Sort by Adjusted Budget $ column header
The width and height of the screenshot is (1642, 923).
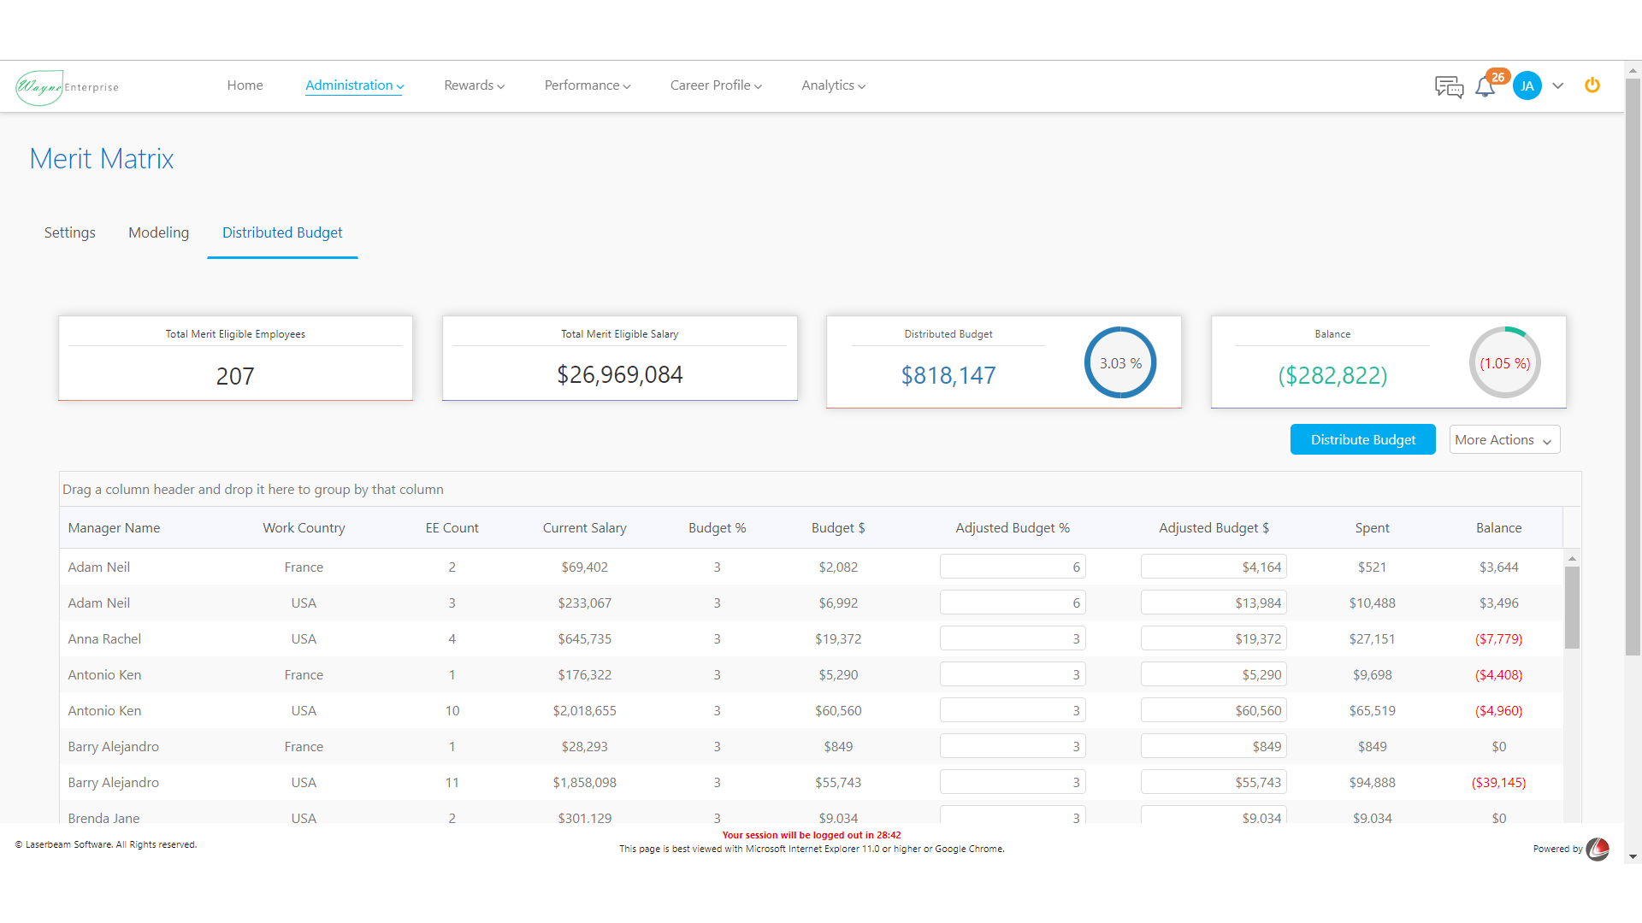click(1214, 528)
